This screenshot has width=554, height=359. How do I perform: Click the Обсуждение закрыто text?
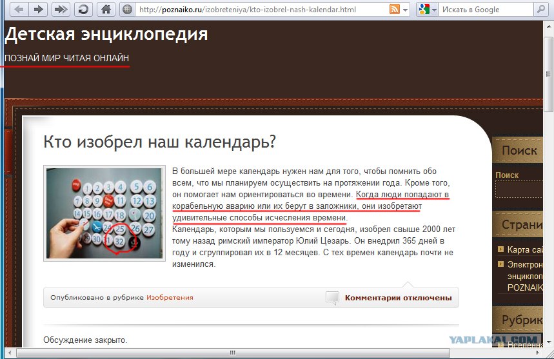(85, 340)
